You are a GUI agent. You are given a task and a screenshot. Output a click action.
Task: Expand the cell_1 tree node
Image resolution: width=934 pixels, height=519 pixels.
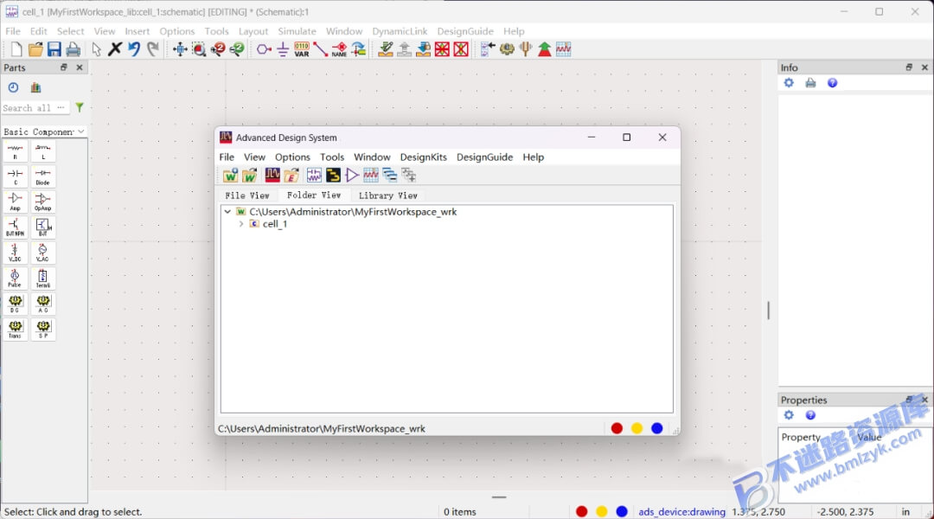tap(240, 224)
